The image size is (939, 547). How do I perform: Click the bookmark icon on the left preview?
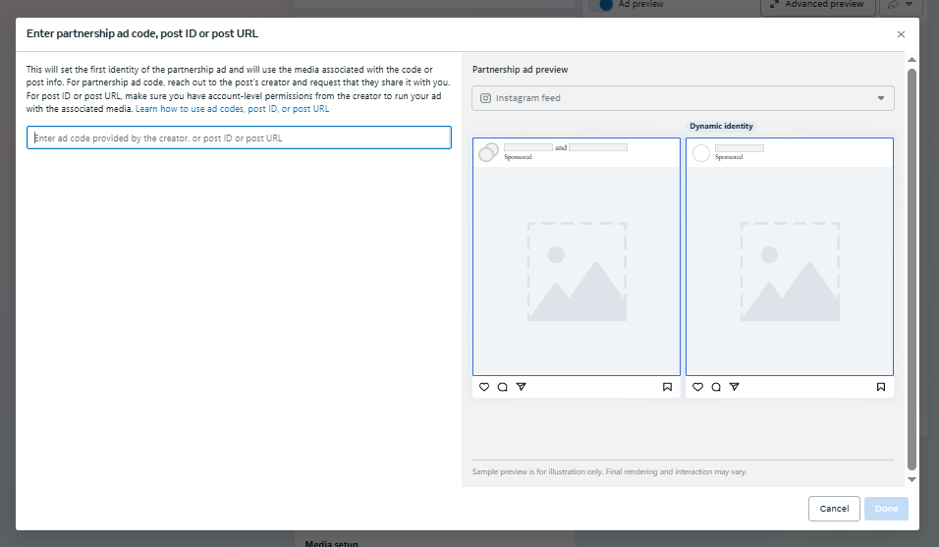click(667, 387)
